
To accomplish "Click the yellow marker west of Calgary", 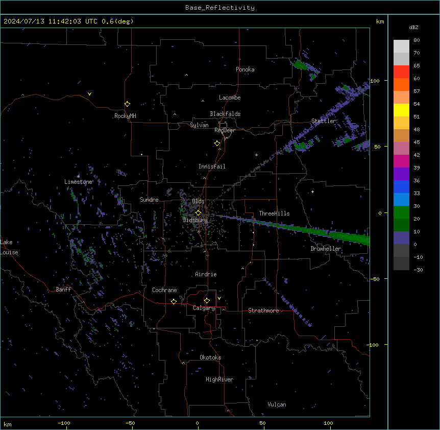I will click(x=174, y=301).
